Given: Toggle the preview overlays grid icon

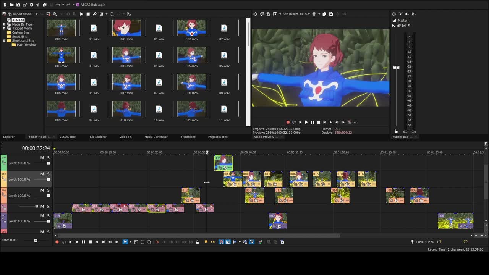Looking at the screenshot, I should tap(314, 14).
